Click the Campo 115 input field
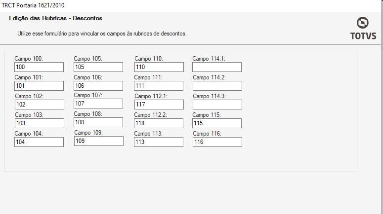This screenshot has height=214, width=383. [x=217, y=123]
